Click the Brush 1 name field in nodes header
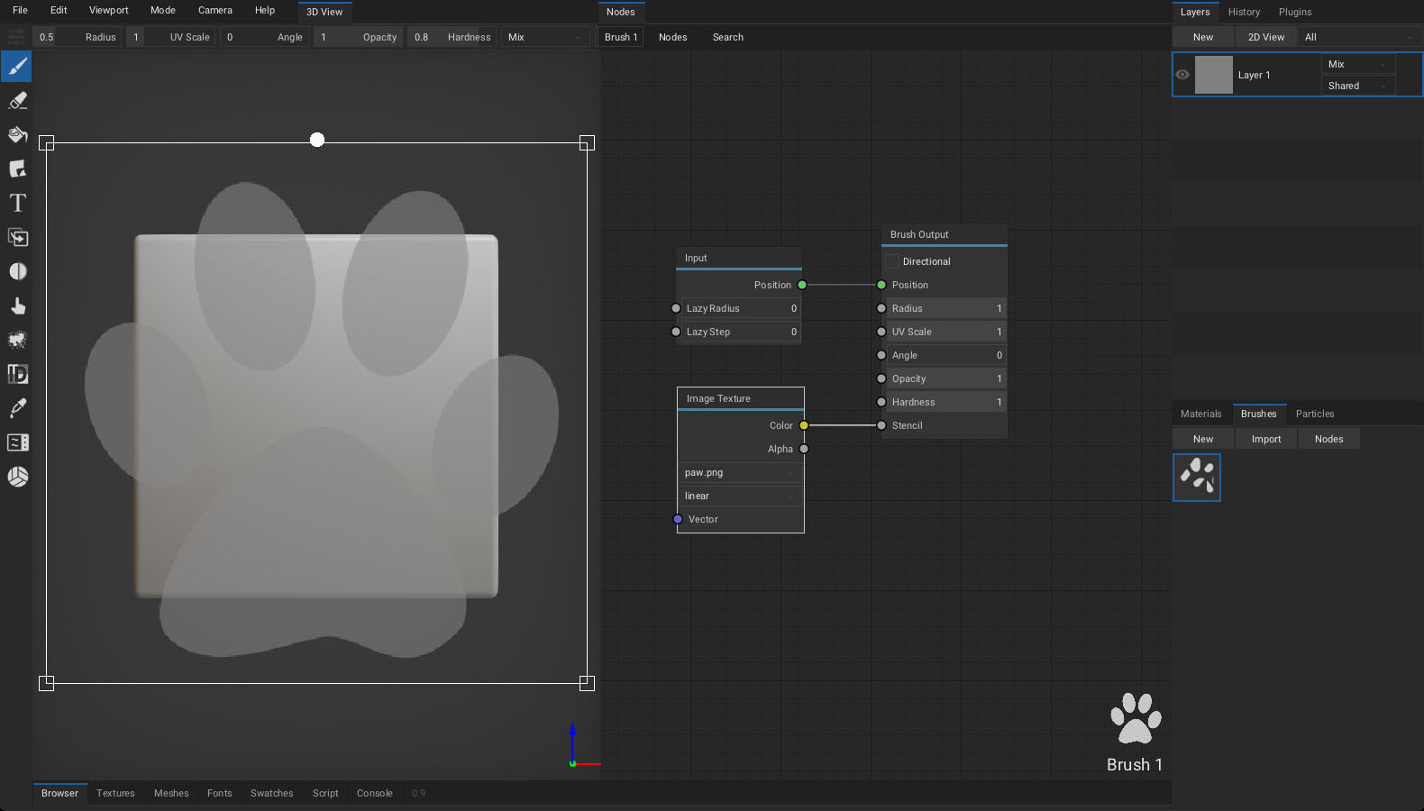 621,37
